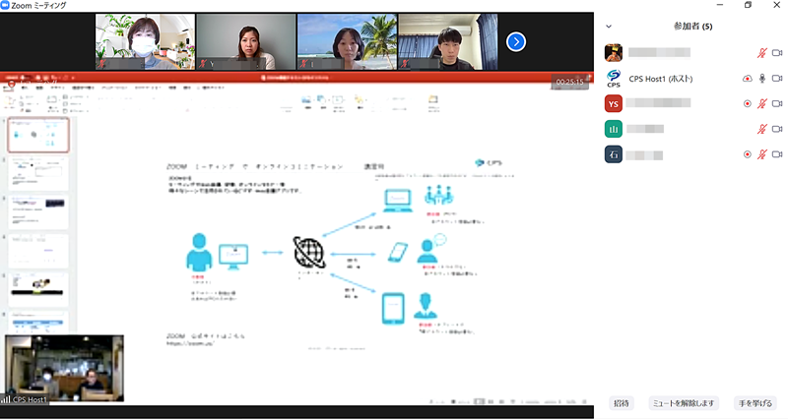Image resolution: width=788 pixels, height=419 pixels.
Task: Click the blue next-videos arrow button
Action: coord(516,41)
